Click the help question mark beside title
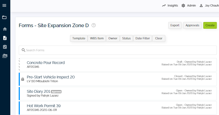The image size is (219, 115). [x=94, y=25]
